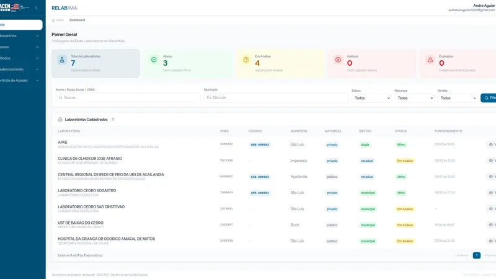Click the CNES column header
496x279 pixels.
224,131
